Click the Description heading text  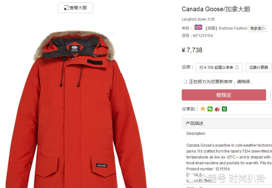[196, 133]
